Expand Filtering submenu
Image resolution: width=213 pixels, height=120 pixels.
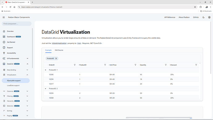point(27,96)
